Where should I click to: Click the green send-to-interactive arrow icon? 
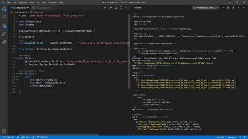(110, 8)
